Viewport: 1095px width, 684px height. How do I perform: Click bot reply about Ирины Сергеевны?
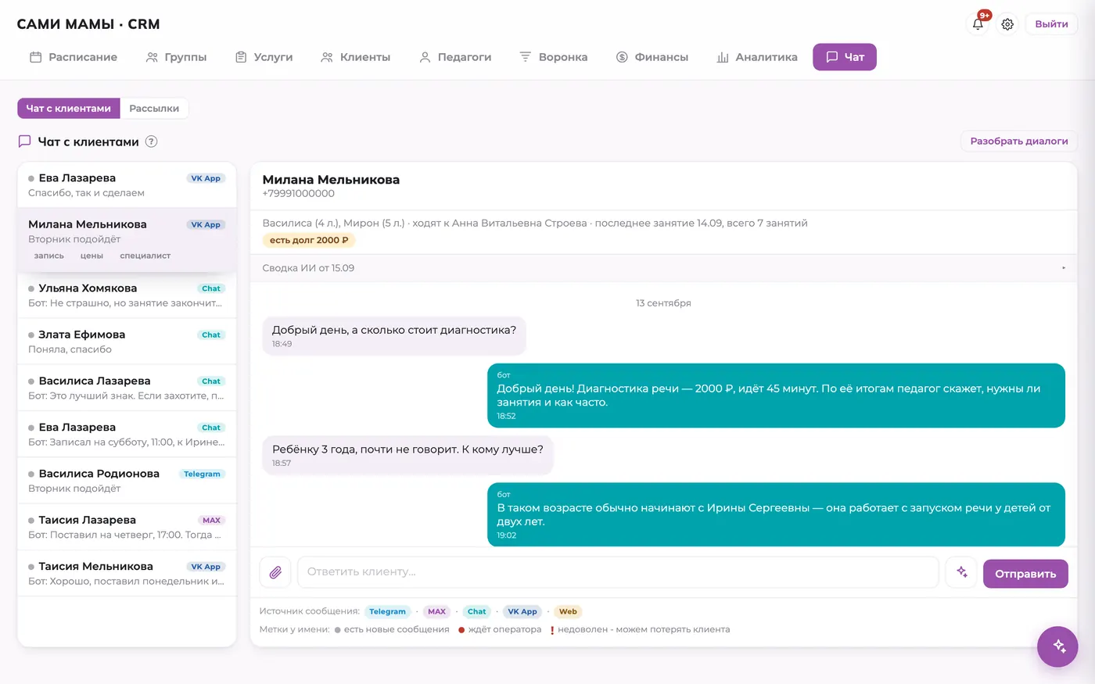point(776,514)
